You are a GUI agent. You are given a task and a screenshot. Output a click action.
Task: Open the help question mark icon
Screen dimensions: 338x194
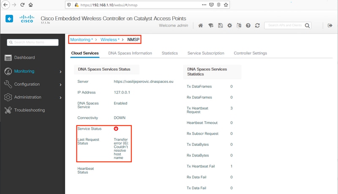pyautogui.click(x=248, y=25)
